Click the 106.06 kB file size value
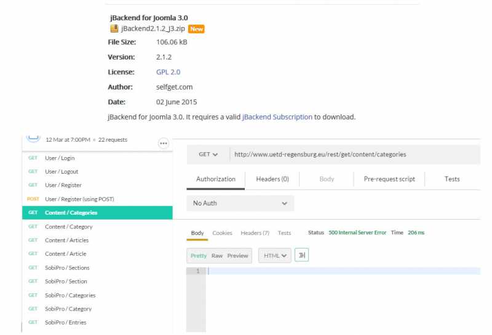The width and height of the screenshot is (492, 335). 172,42
